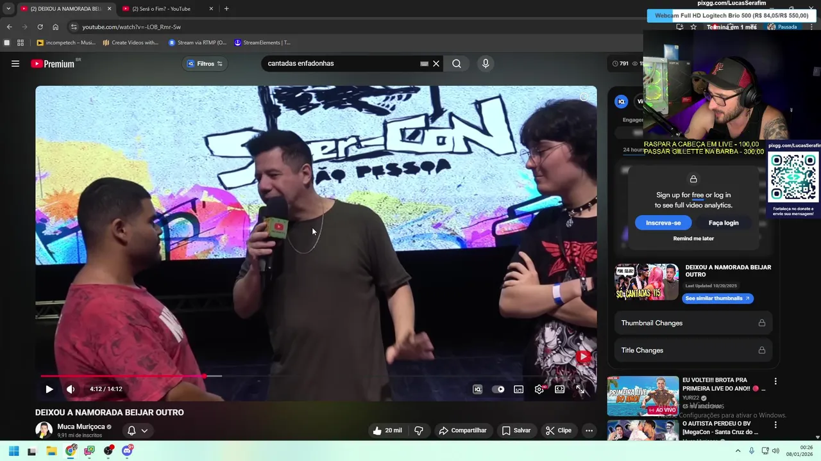Screen dimensions: 821x461
Task: Click the Remind me later link
Action: click(x=693, y=238)
